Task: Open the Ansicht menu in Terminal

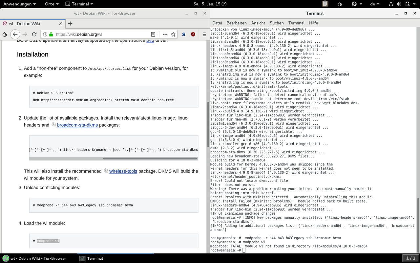Action: (258, 23)
